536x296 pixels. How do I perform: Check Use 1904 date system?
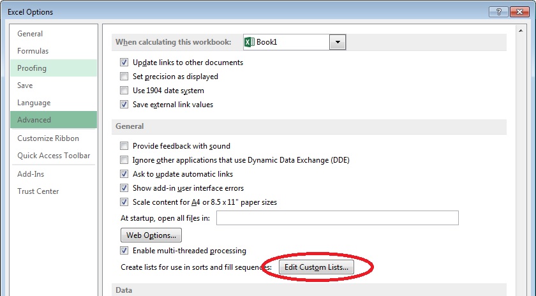pyautogui.click(x=124, y=90)
